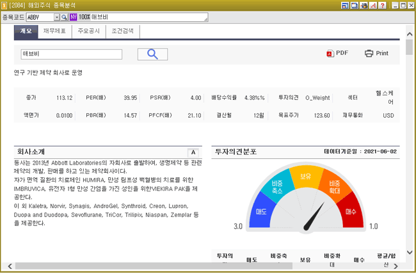Click the magnifier next to stock code
The width and height of the screenshot is (416, 274).
(64, 17)
